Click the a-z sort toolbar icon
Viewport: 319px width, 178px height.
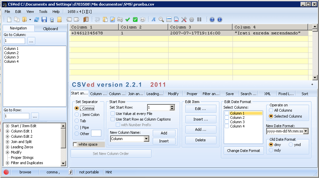point(143,19)
